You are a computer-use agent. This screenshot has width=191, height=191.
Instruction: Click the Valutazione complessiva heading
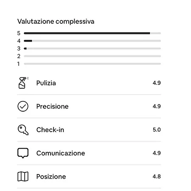click(56, 22)
